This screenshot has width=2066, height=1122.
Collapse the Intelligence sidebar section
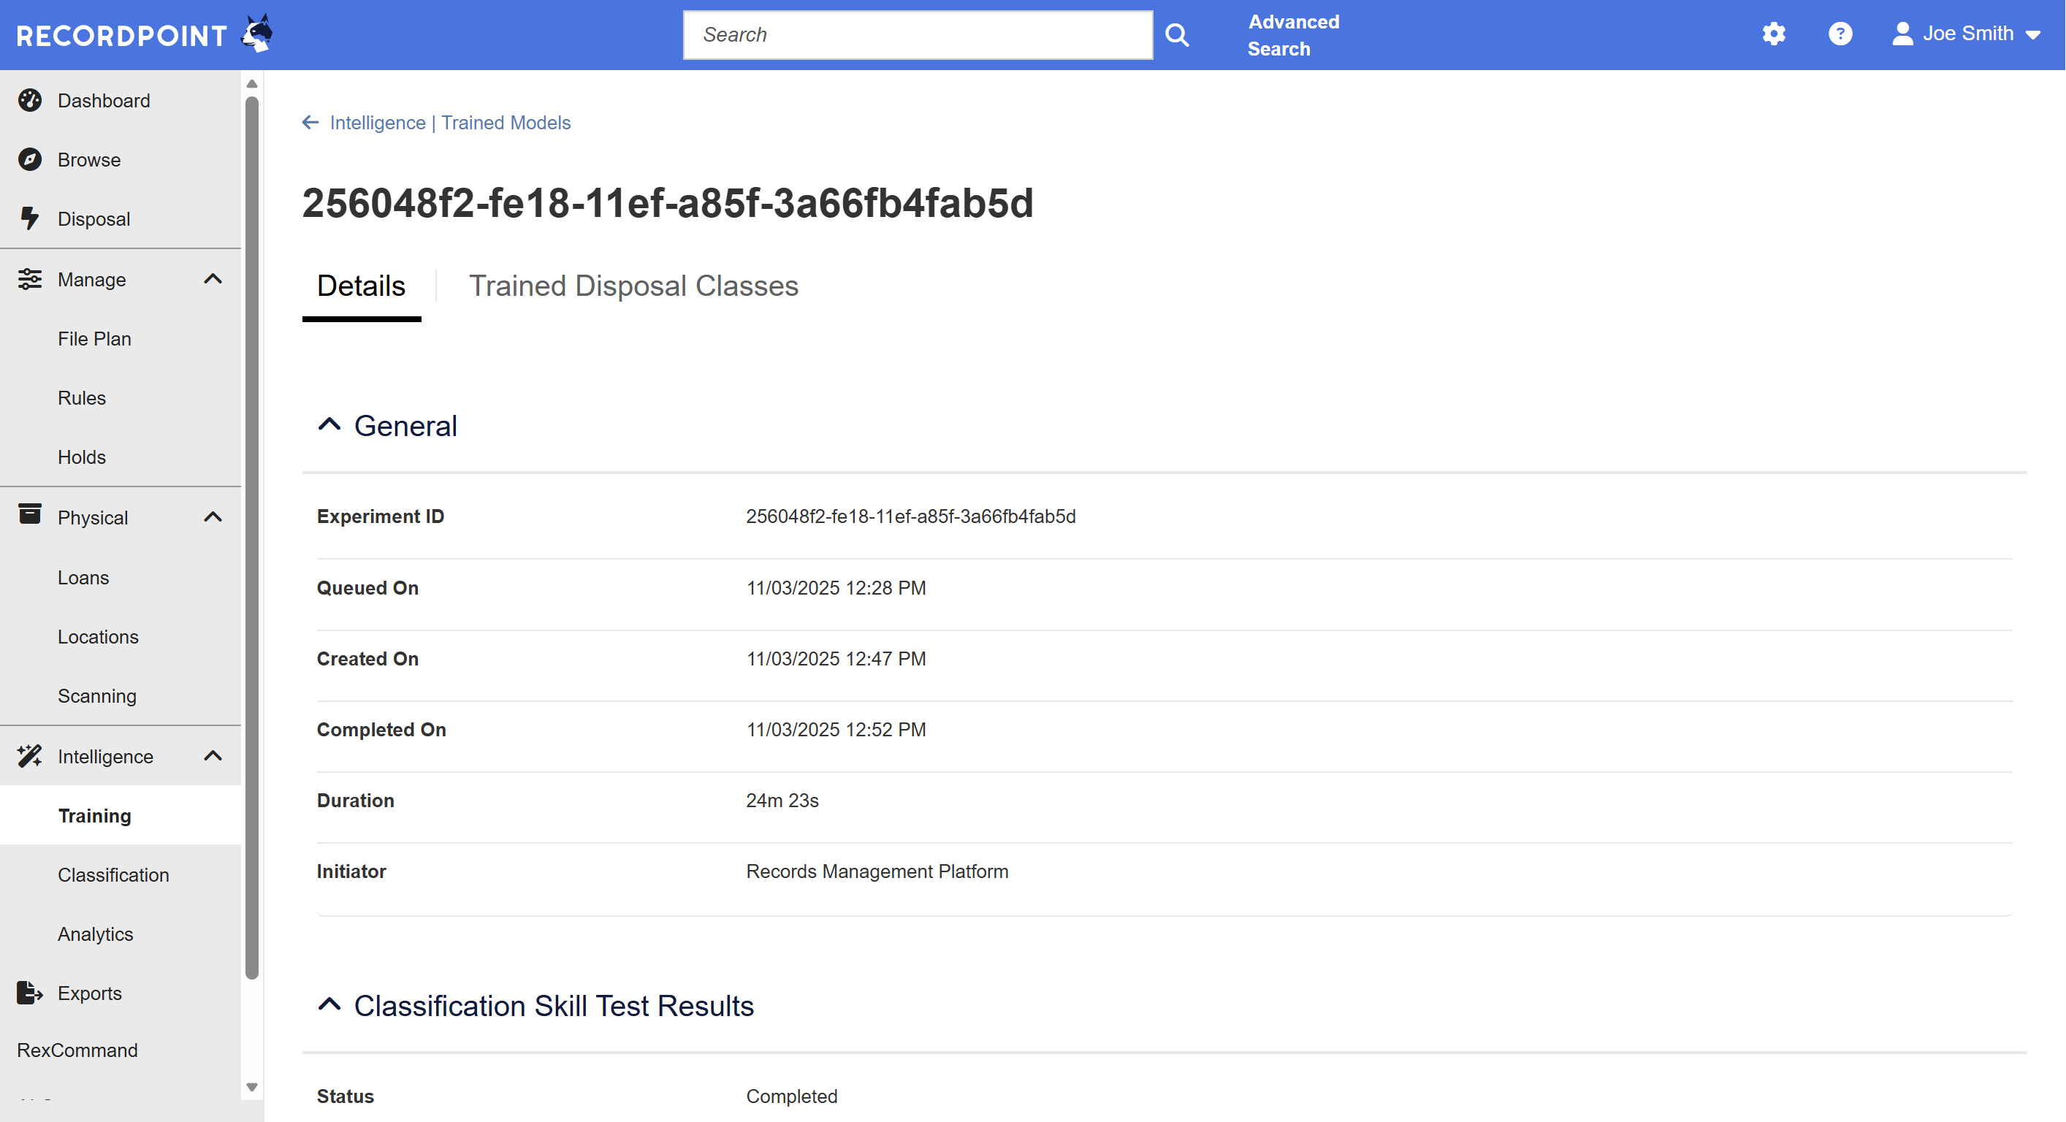click(213, 755)
